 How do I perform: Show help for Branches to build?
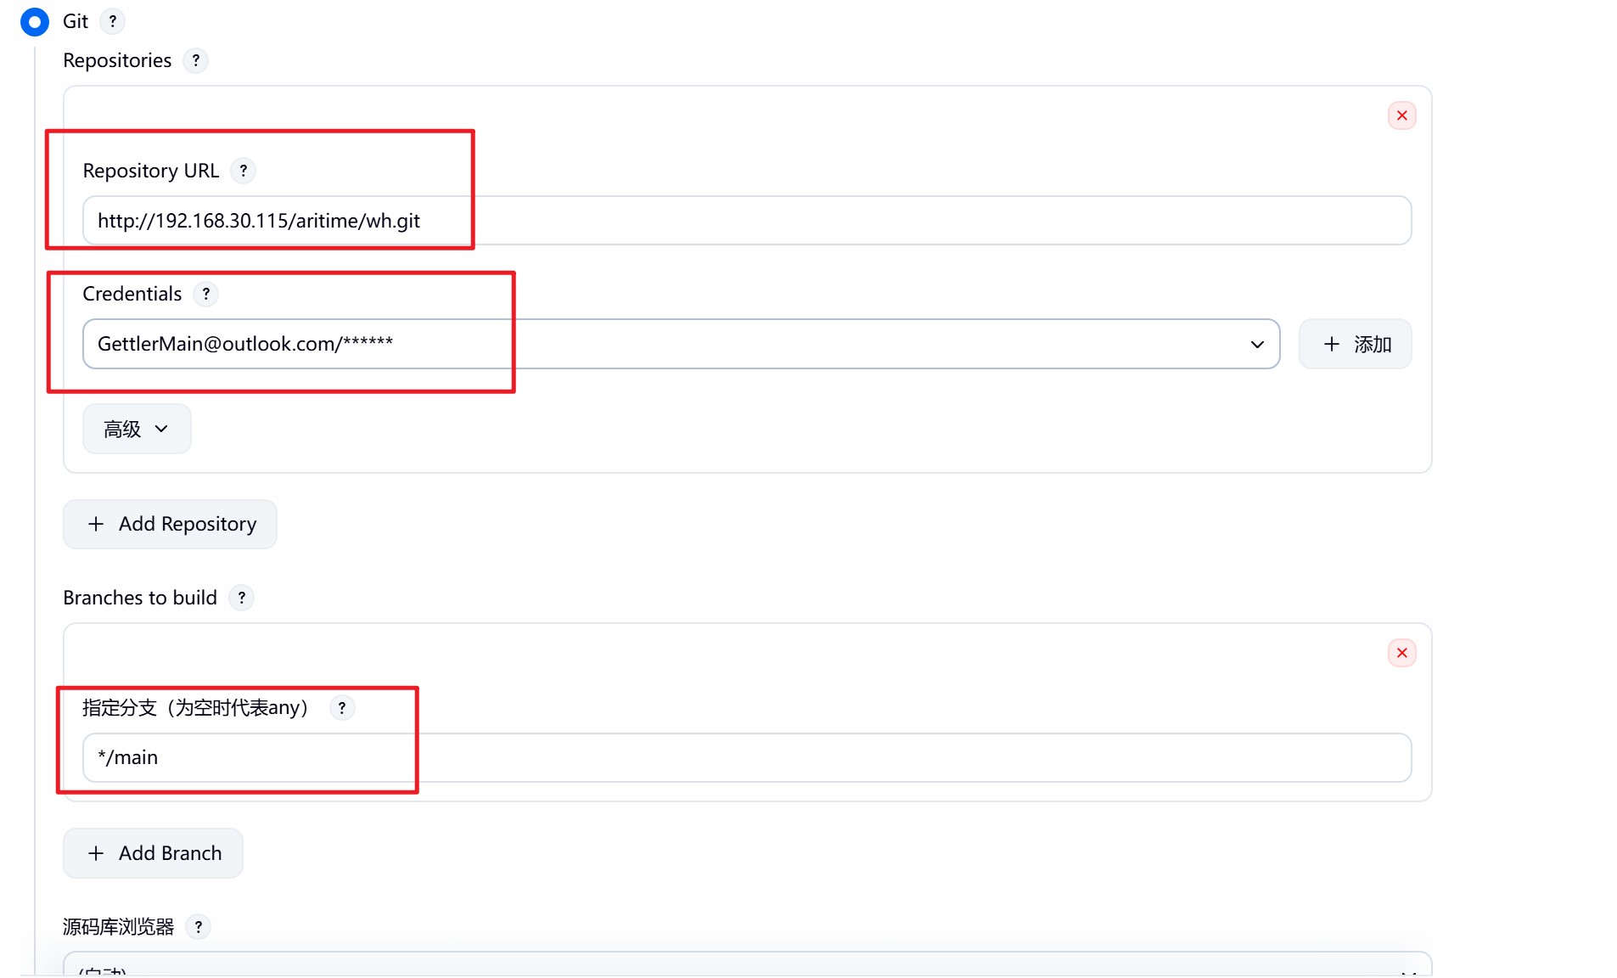click(242, 598)
